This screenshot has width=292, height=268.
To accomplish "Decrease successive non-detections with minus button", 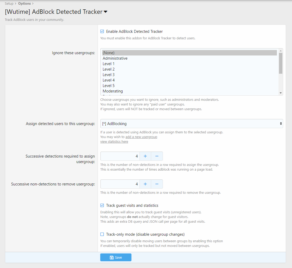I will pos(157,184).
